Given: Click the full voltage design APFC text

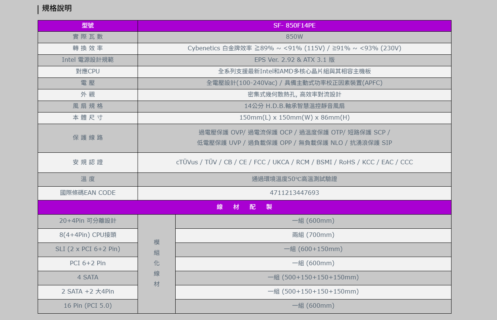Looking at the screenshot, I should (x=294, y=83).
